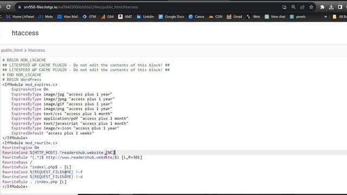Click the RewriteCond REQUEST_FILENAME !-f line
The width and height of the screenshot is (347, 195).
42,172
